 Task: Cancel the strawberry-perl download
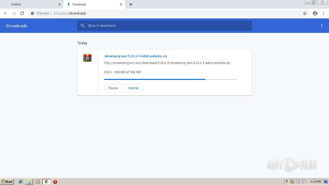coord(133,88)
